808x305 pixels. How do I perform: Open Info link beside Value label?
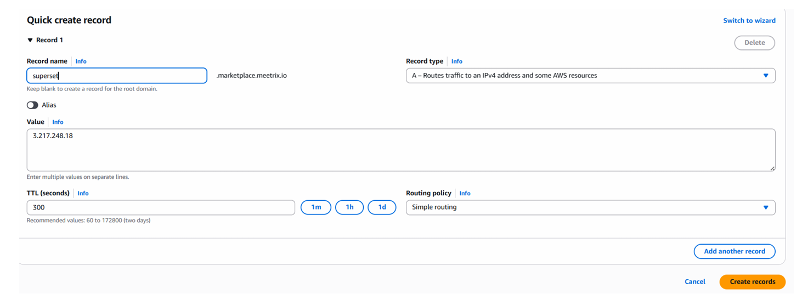58,122
